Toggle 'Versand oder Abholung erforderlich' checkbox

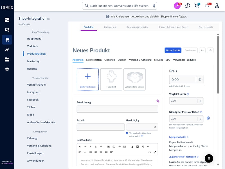127,133
